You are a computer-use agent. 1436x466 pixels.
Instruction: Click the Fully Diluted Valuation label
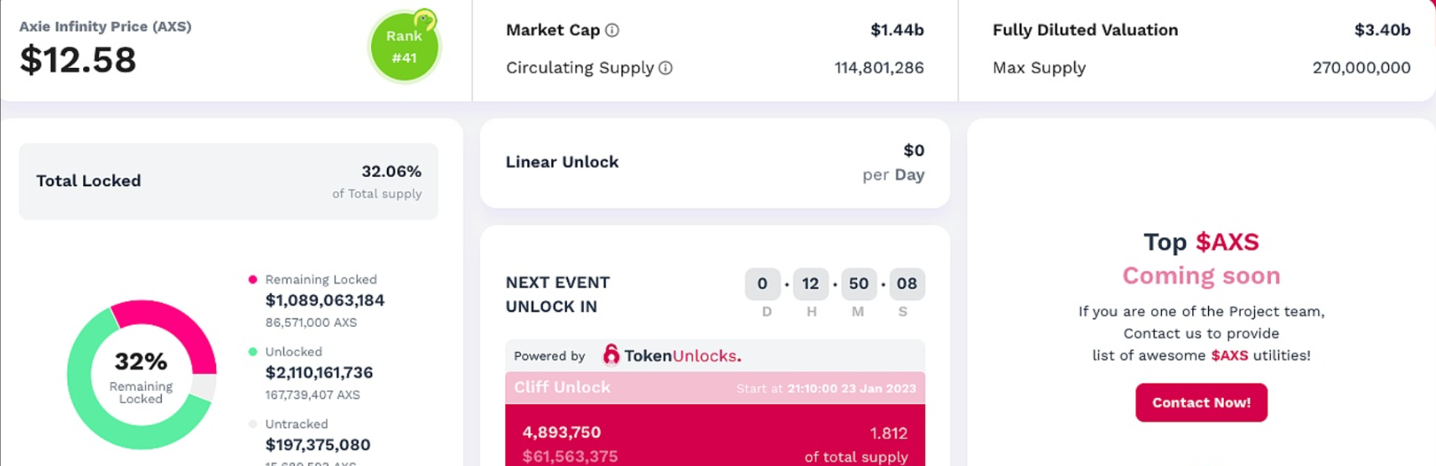pos(1085,30)
